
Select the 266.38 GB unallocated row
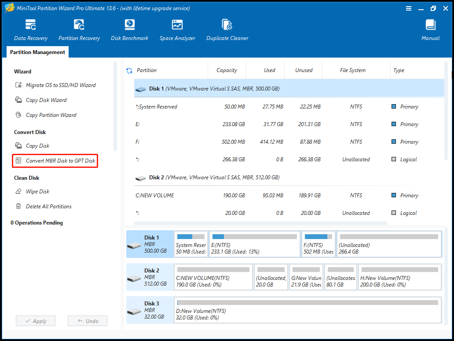pos(289,160)
